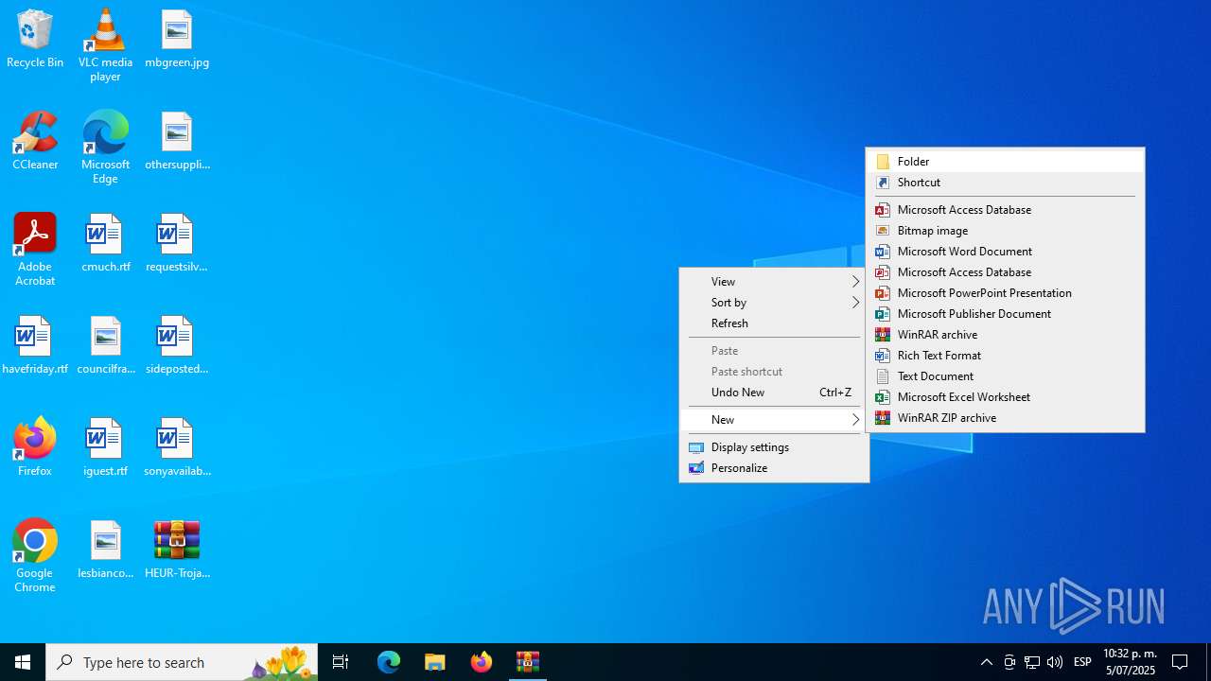Select the othersuppli... image file on desktop
The image size is (1211, 681).
tap(177, 142)
